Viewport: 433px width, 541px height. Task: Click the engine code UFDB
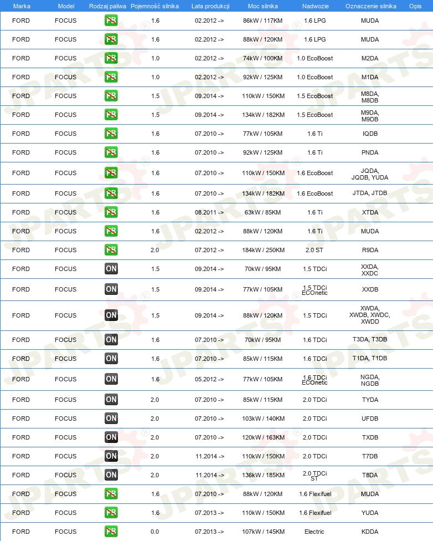(370, 418)
